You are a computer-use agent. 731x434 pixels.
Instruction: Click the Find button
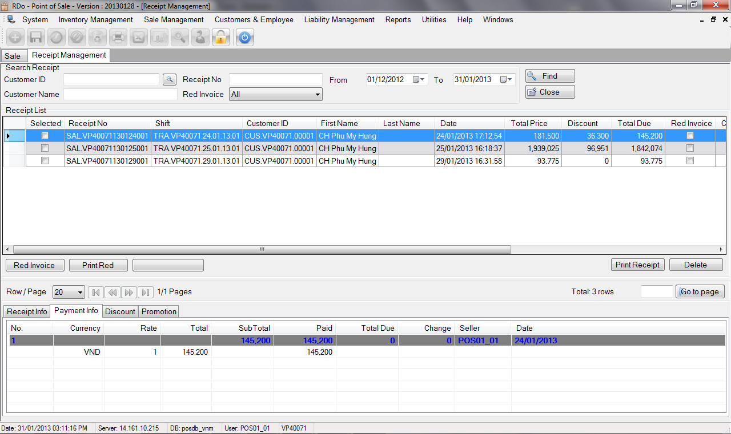coord(550,76)
